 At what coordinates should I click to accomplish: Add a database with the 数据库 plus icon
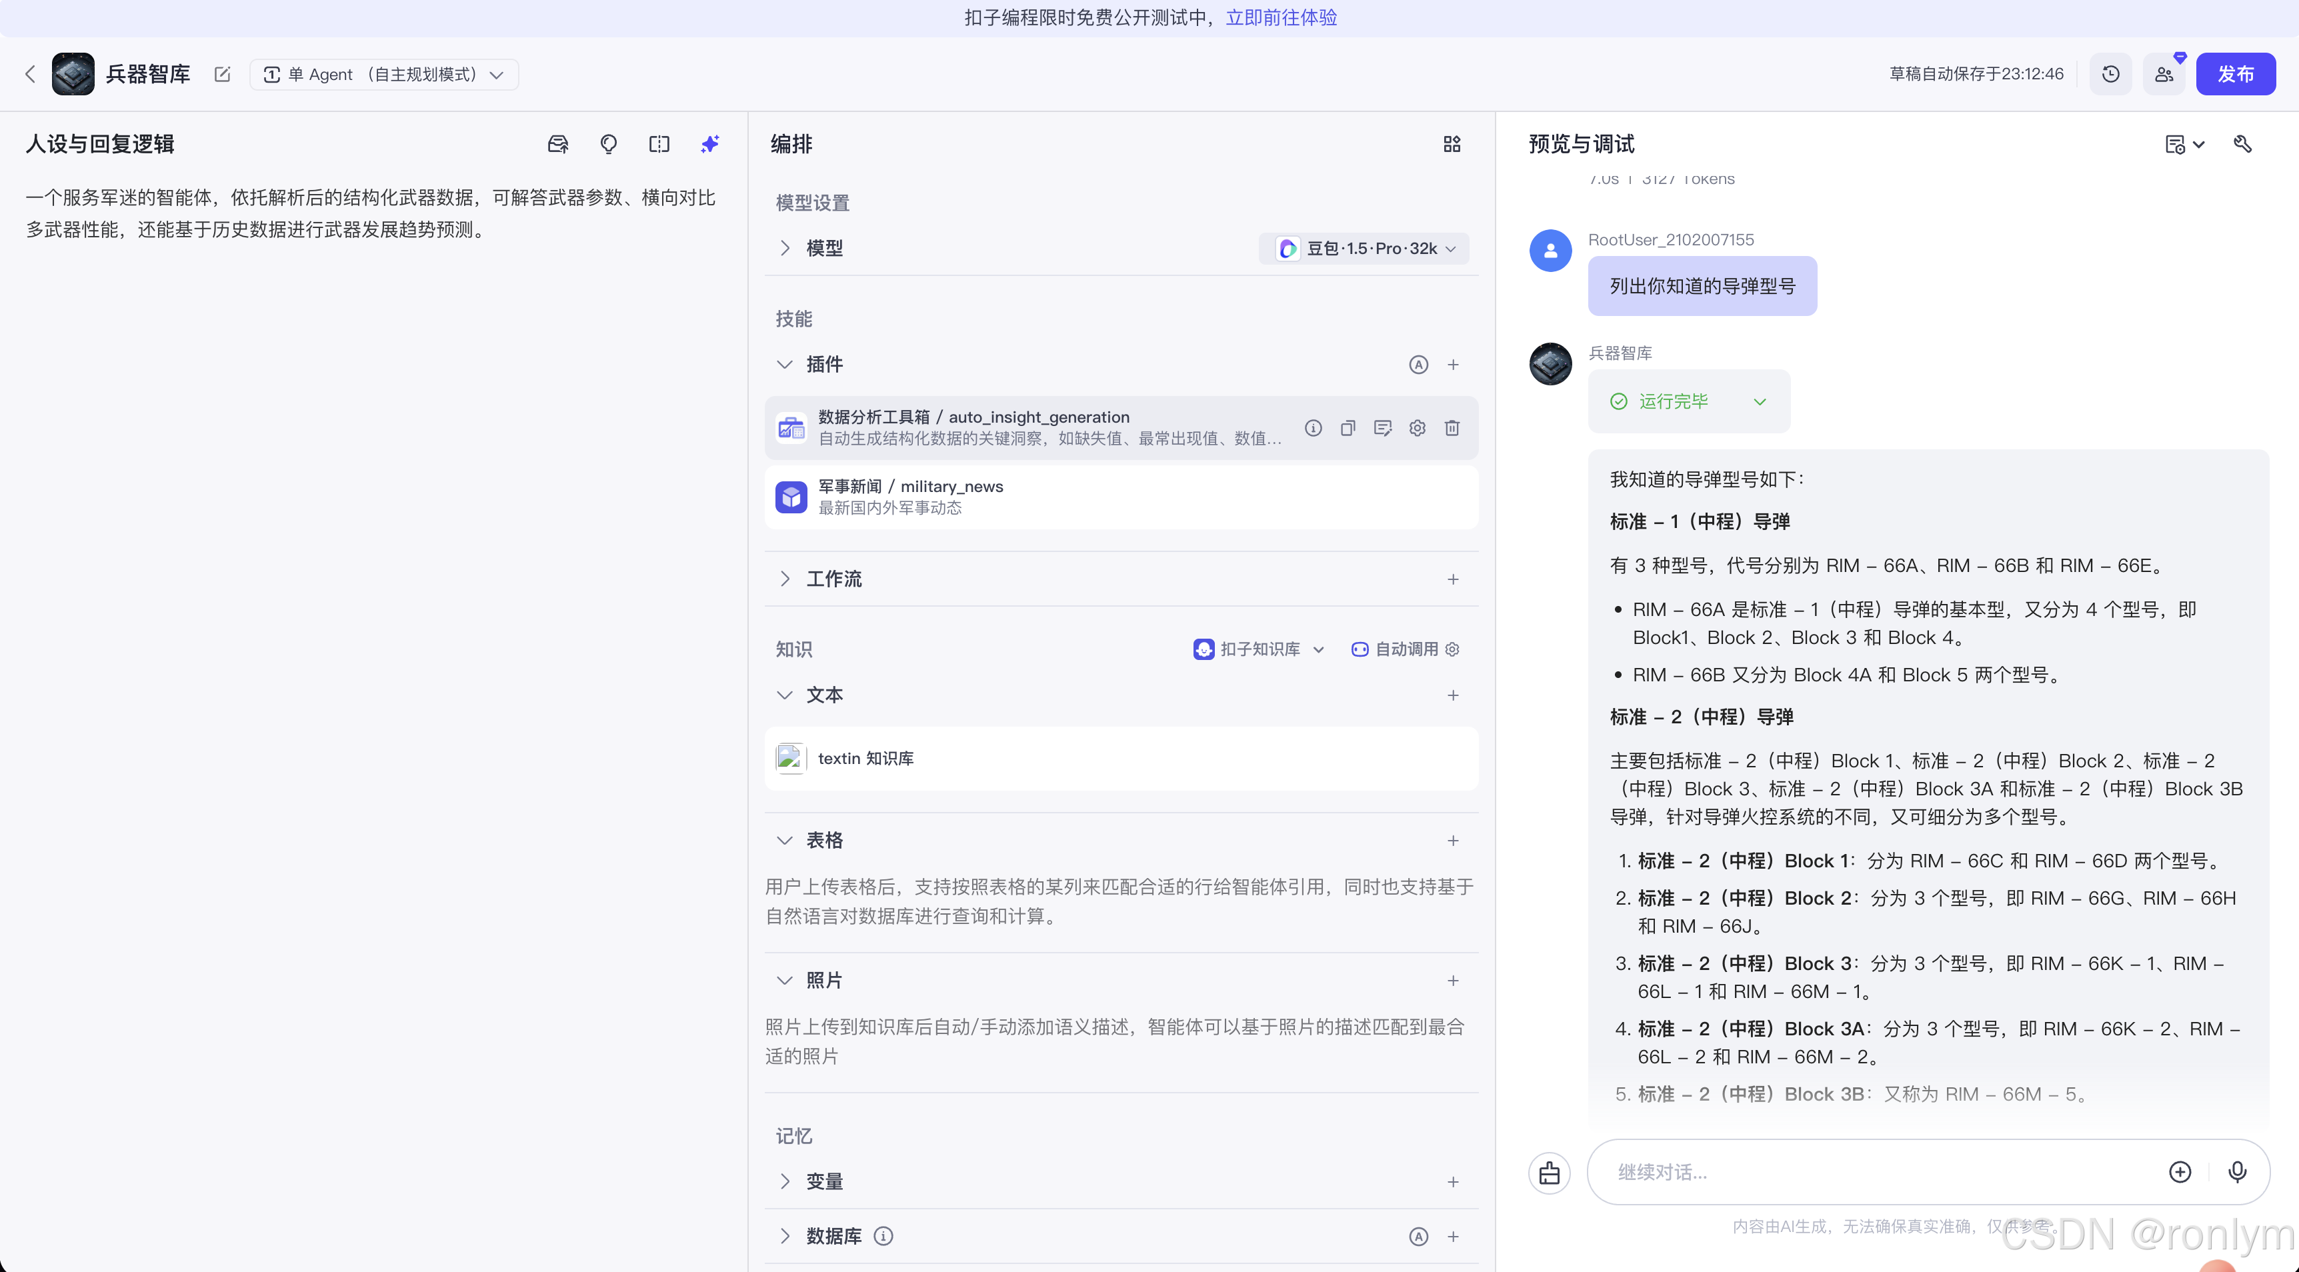coord(1453,1236)
